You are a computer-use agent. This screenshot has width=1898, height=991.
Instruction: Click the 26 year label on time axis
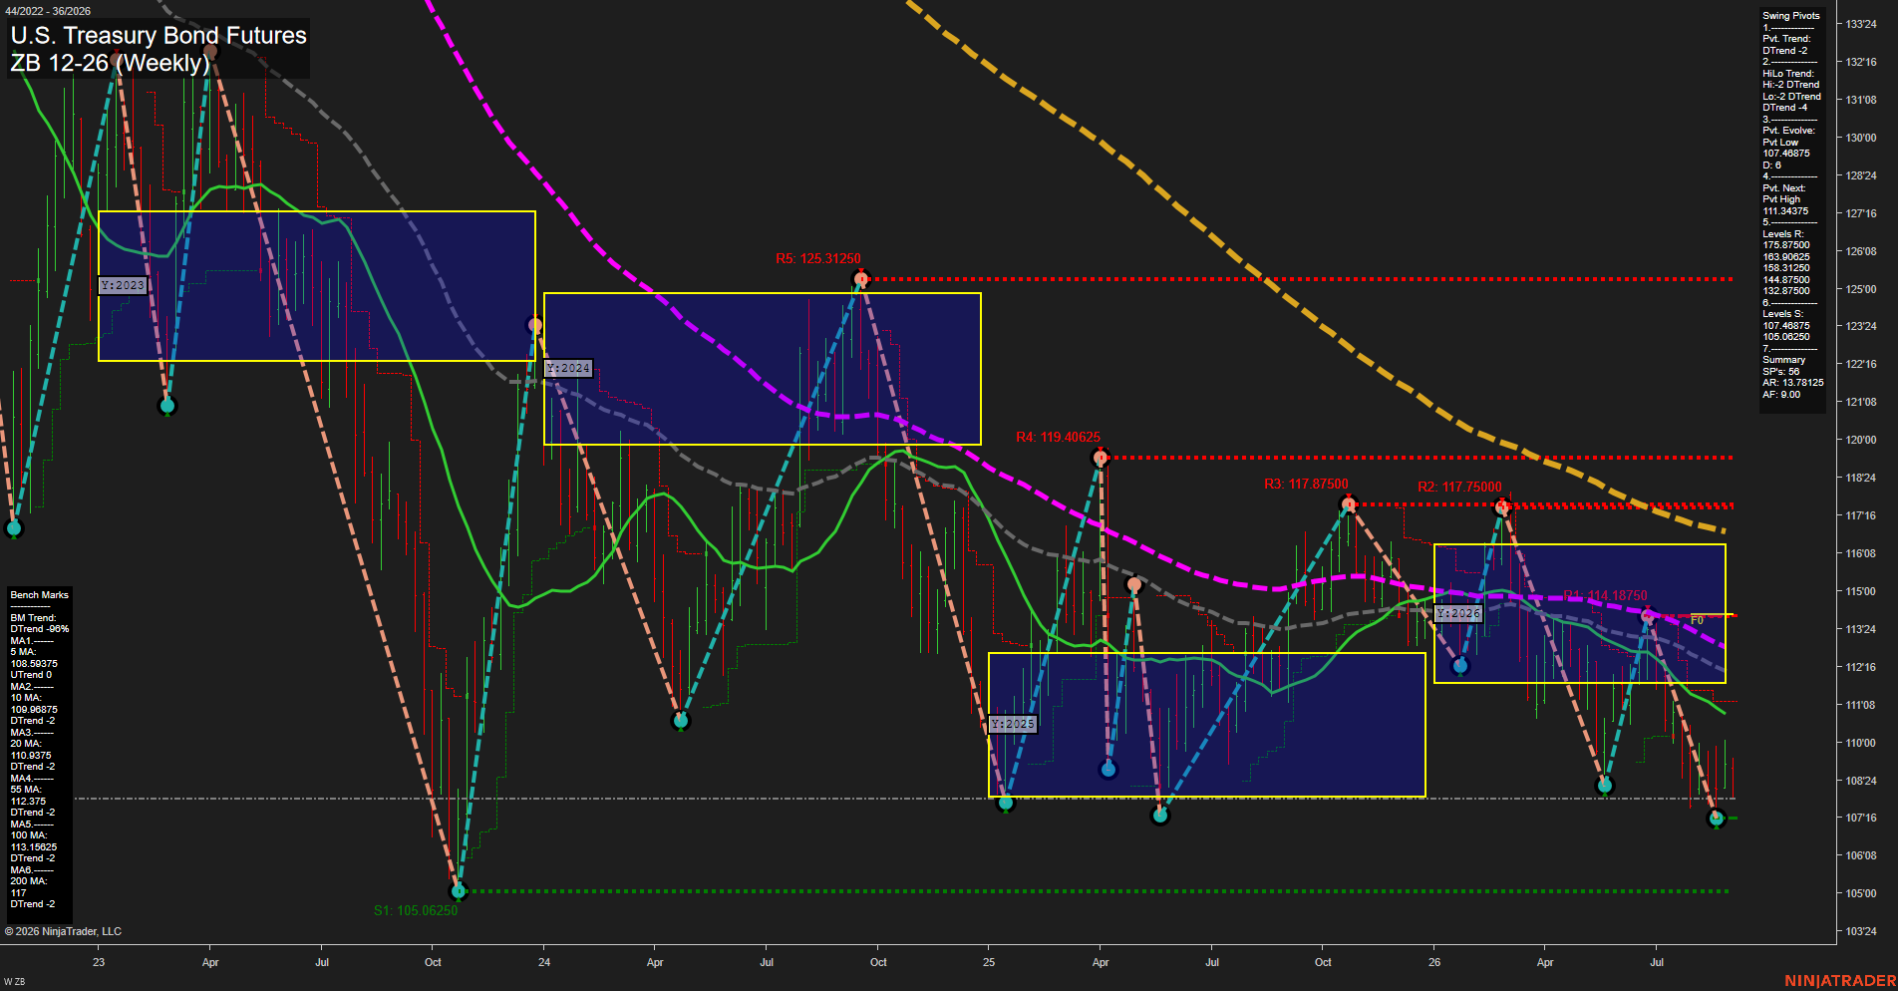[x=1434, y=962]
